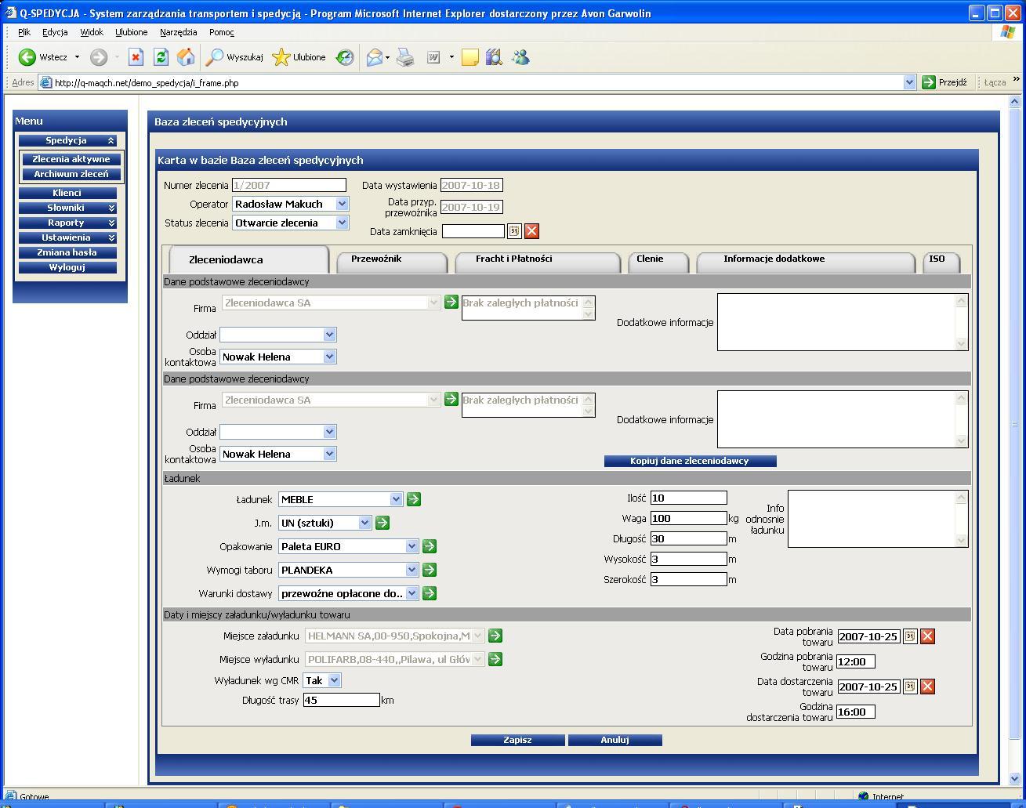Open Zlecenia aktywne in menu

point(71,159)
